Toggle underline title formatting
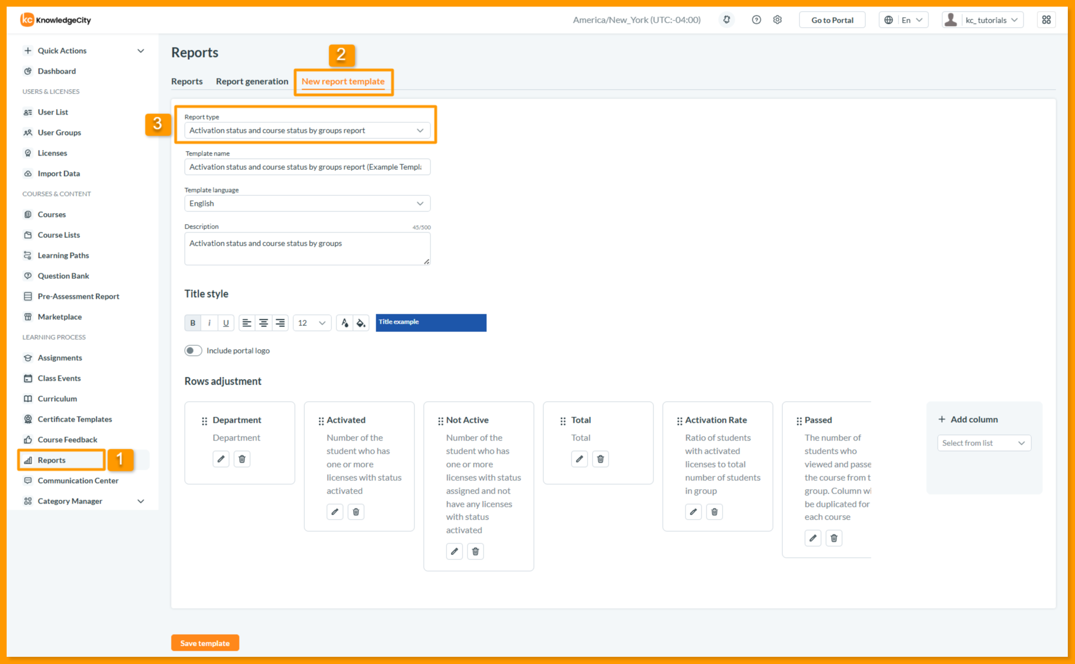The width and height of the screenshot is (1075, 664). 226,323
